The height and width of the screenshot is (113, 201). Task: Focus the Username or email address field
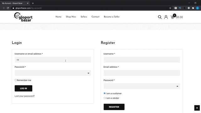pos(53,60)
